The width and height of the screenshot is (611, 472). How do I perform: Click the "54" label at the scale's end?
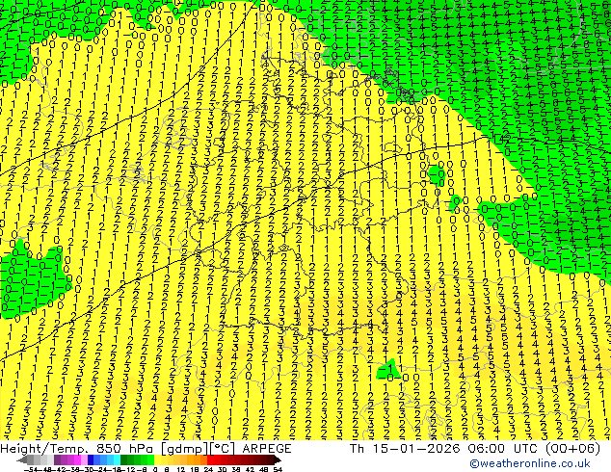278,469
